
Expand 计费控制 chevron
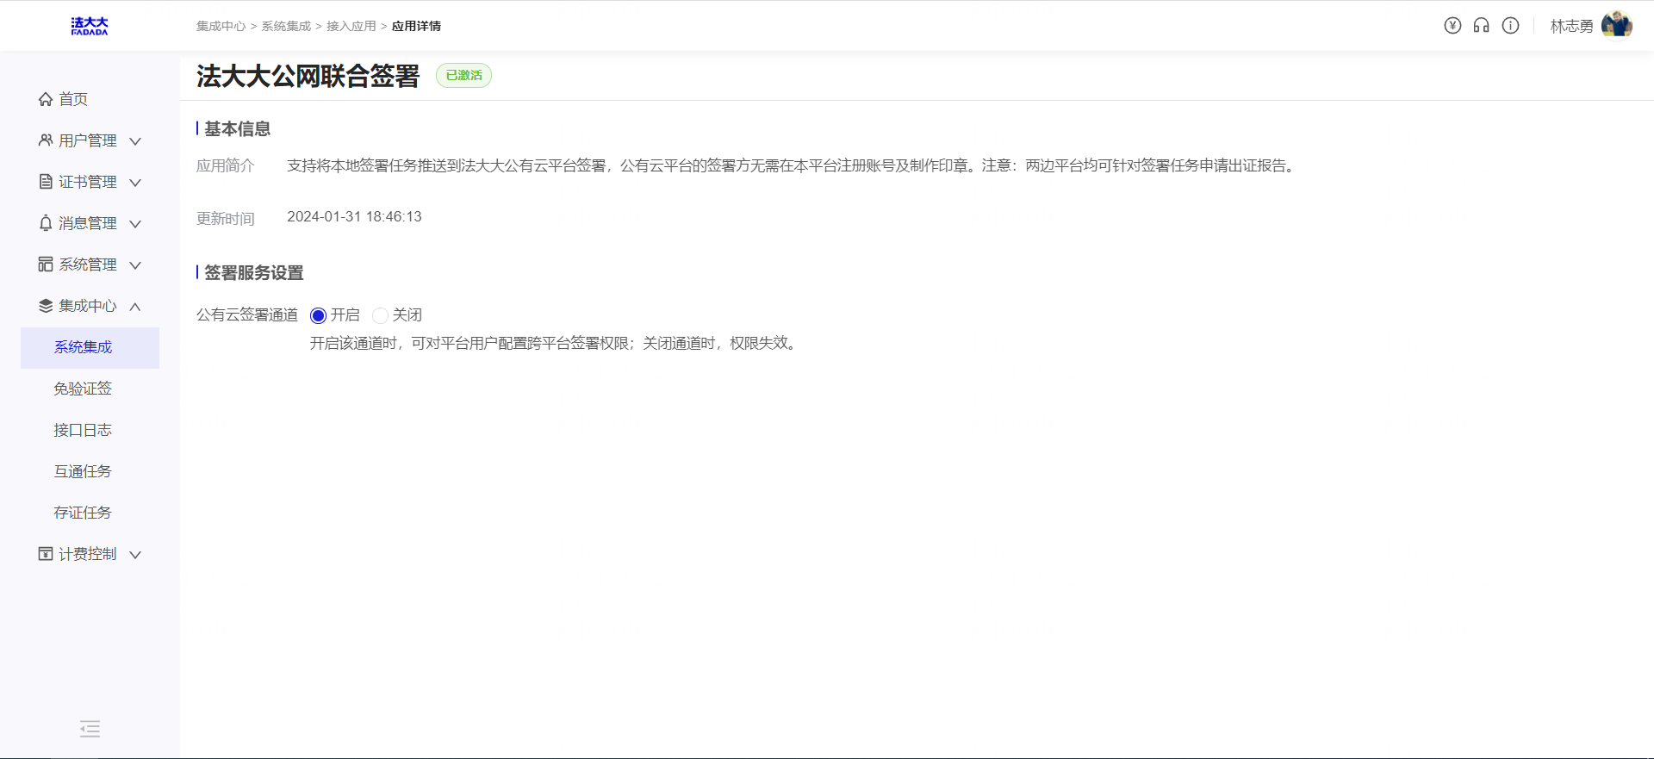(x=135, y=555)
